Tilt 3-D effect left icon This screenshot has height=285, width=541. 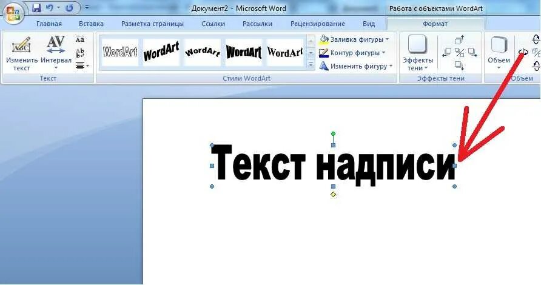(523, 52)
